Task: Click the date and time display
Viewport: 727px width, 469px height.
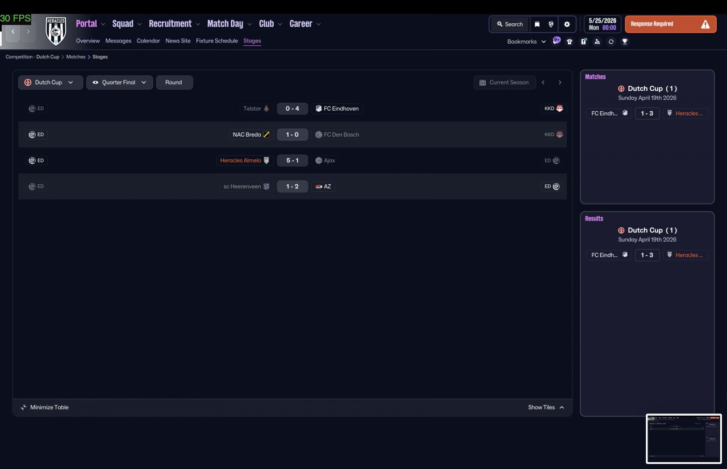Action: point(602,24)
